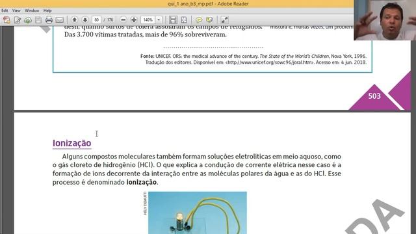Click the edit/sign document icon
This screenshot has width=416, height=234.
tap(18, 20)
